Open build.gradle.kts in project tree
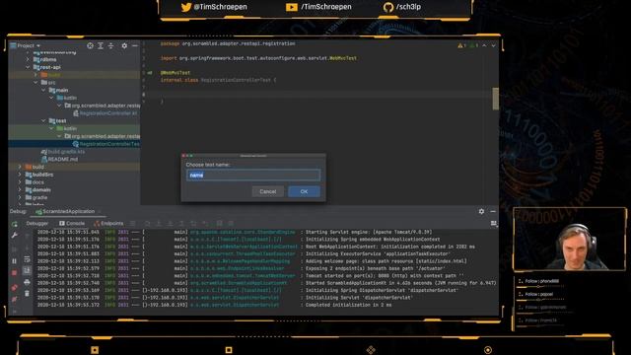631x355 pixels. [x=63, y=152]
